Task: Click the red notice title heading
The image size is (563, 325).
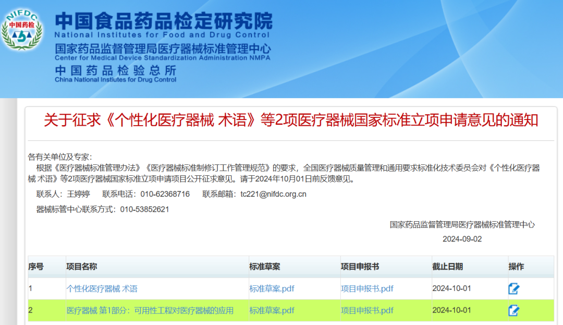Action: pyautogui.click(x=291, y=120)
